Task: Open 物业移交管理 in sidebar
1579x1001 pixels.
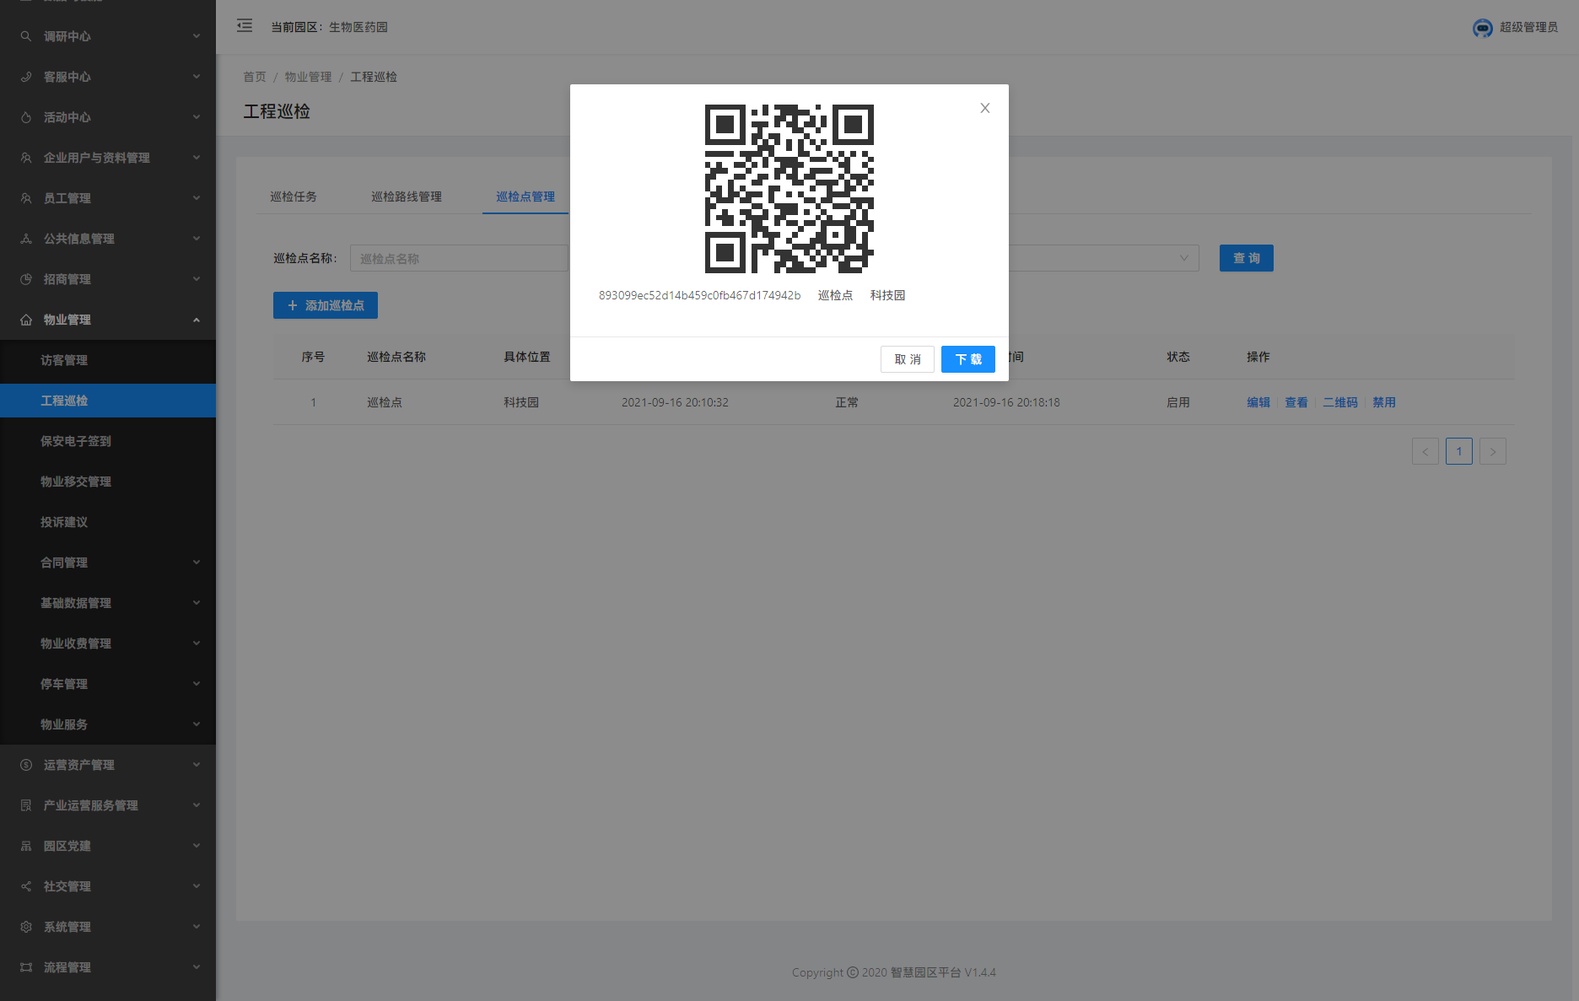Action: (x=108, y=482)
